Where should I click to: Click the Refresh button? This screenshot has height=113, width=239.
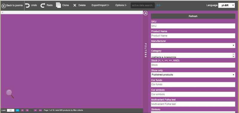click(193, 16)
